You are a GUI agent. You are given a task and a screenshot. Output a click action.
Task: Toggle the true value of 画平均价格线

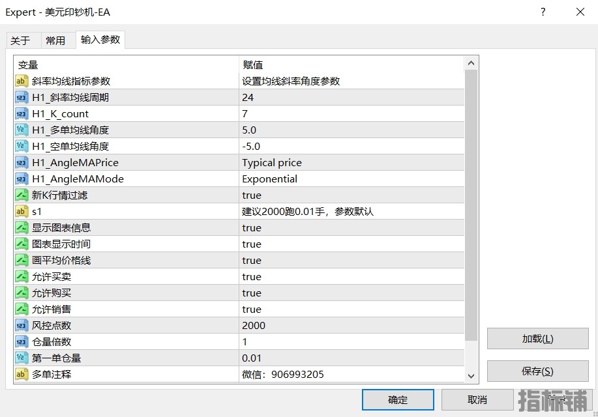coord(351,261)
